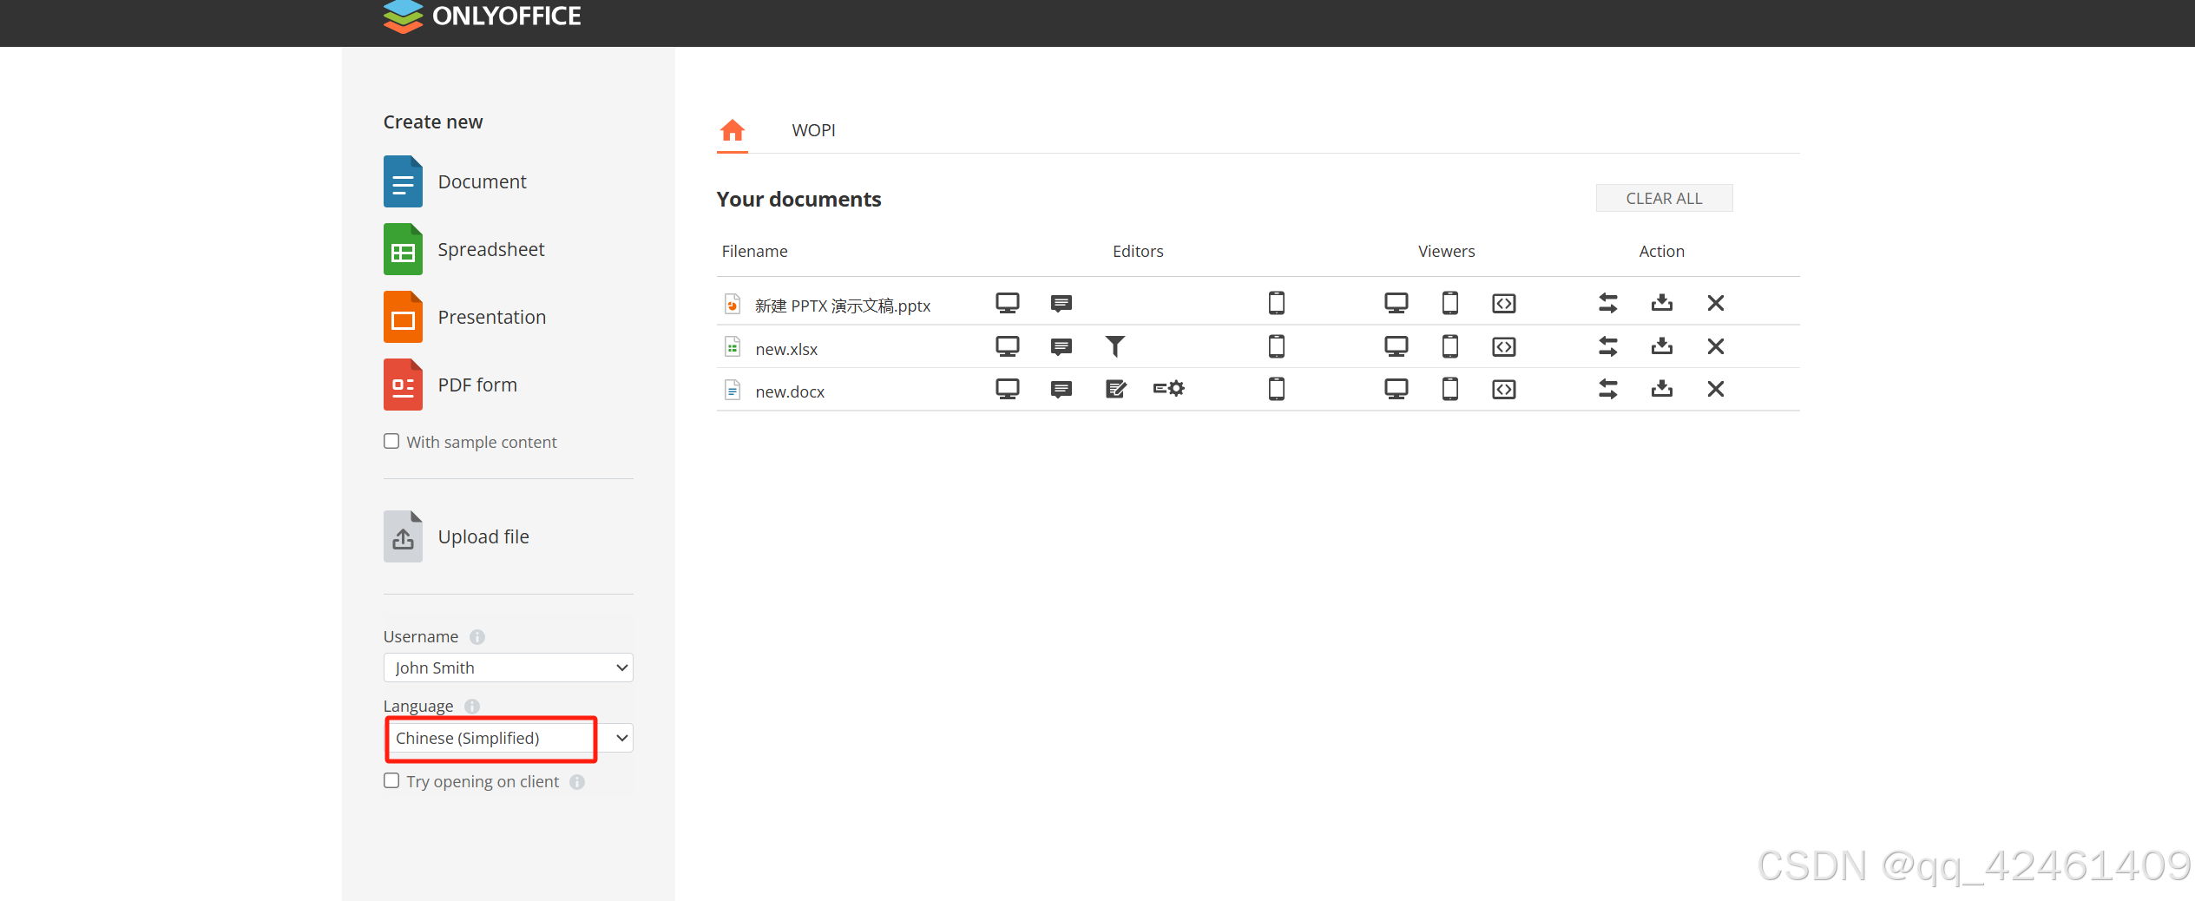Click the CLEAR ALL button
The image size is (2195, 901).
(1663, 198)
